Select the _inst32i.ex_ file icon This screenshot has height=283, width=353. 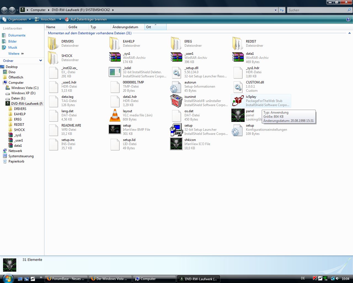pos(54,72)
